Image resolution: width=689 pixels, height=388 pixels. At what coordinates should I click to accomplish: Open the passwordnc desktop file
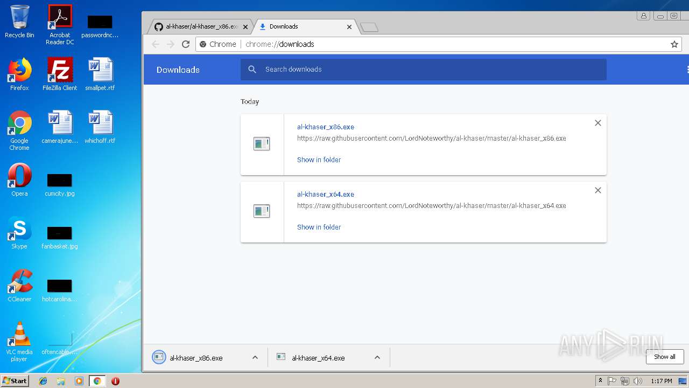(100, 26)
